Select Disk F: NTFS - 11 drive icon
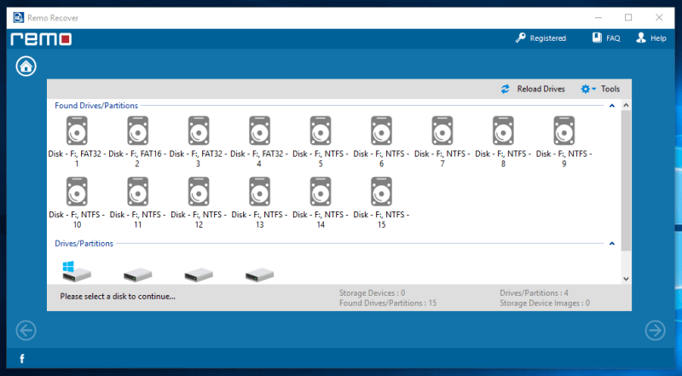 click(138, 192)
